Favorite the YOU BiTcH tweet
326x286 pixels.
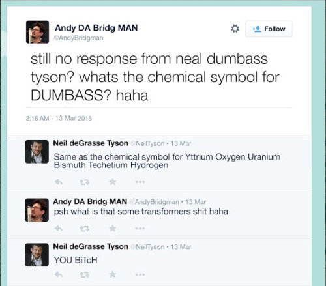[112, 274]
